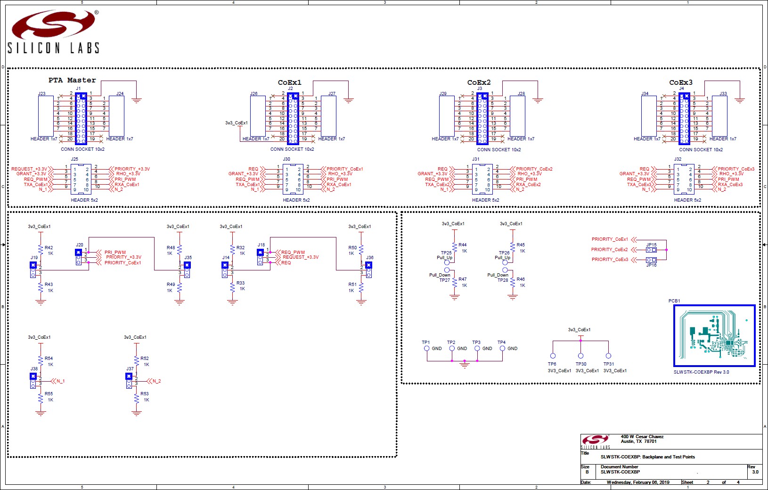The height and width of the screenshot is (490, 768).
Task: Select the J14 three-pin jumper
Action: pos(225,269)
